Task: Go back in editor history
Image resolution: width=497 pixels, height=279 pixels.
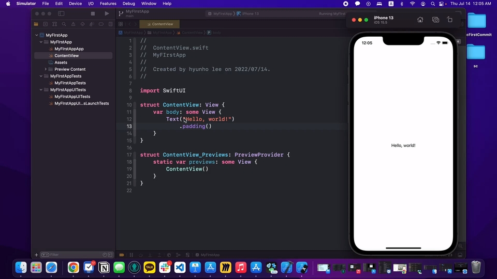Action: click(129, 24)
